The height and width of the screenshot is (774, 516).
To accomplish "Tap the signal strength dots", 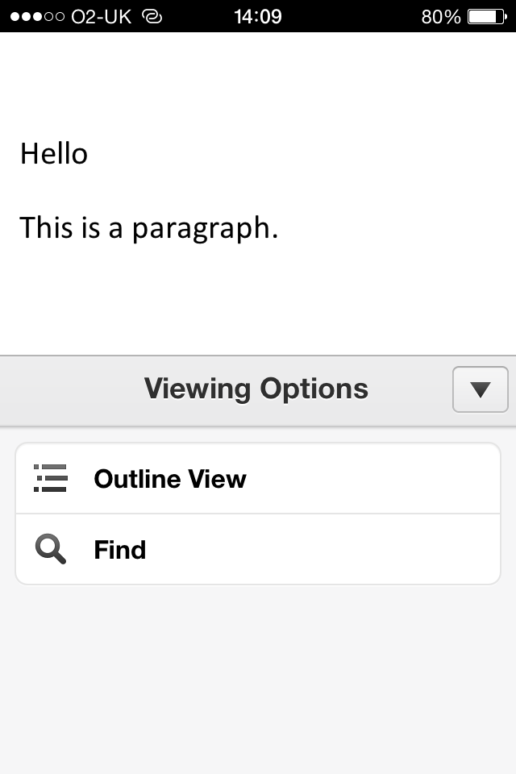I will (37, 17).
